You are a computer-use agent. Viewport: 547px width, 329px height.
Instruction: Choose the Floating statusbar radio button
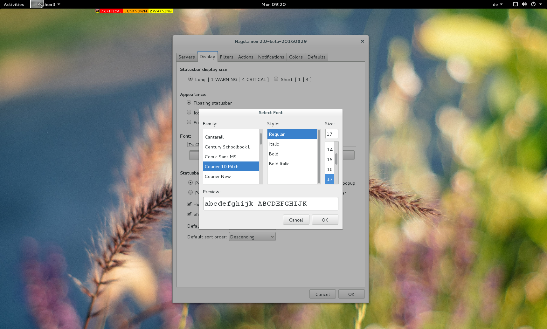(189, 103)
